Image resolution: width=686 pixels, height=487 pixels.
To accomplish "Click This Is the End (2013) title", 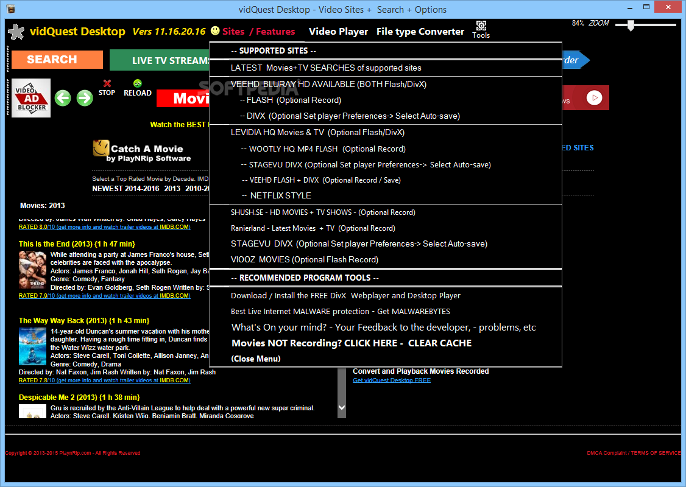I will (77, 244).
